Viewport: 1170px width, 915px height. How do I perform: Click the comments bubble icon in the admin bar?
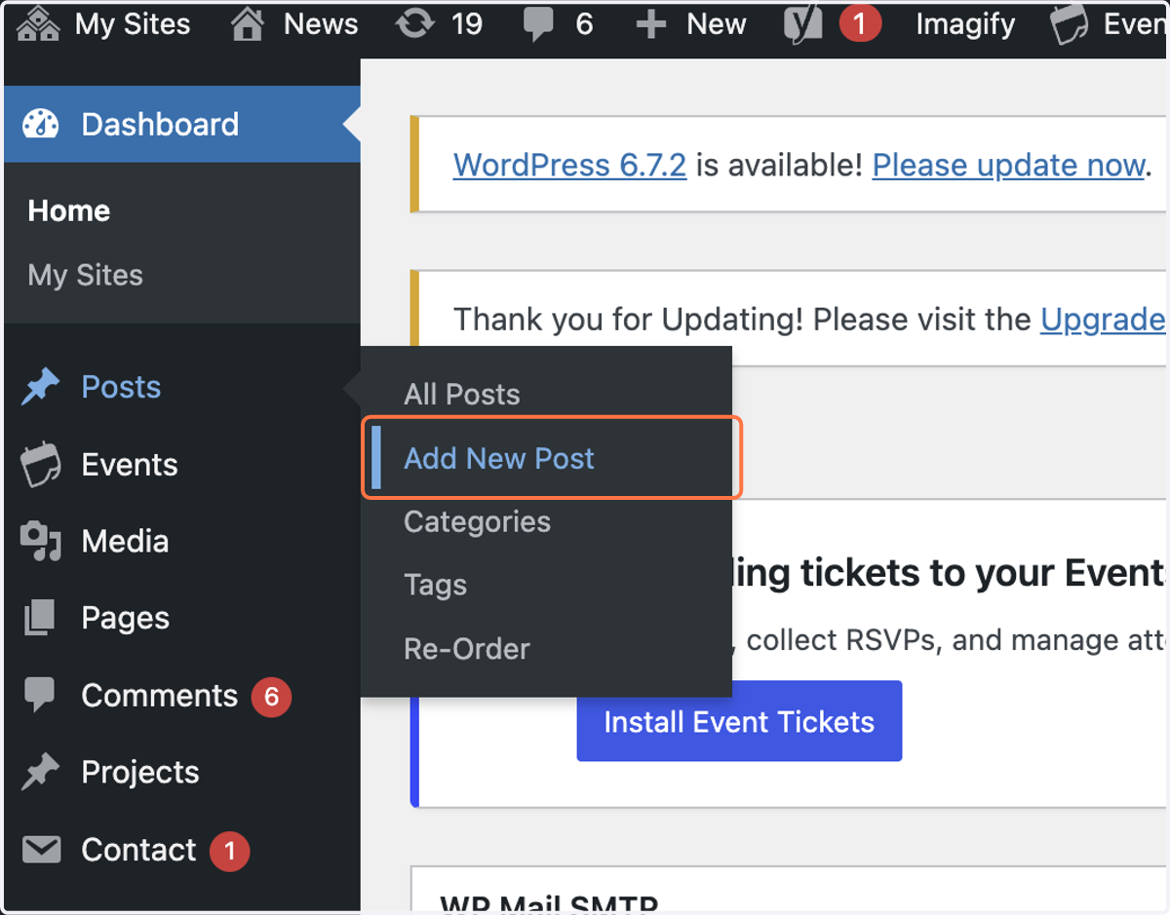pos(538,24)
